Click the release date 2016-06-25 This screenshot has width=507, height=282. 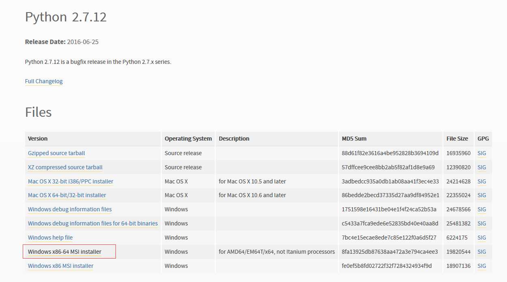[x=83, y=42]
